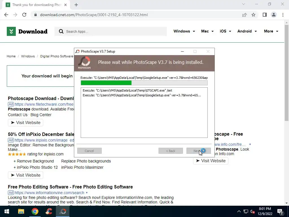Click Back in PhotoScape Setup
This screenshot has width=289, height=217.
click(x=171, y=151)
